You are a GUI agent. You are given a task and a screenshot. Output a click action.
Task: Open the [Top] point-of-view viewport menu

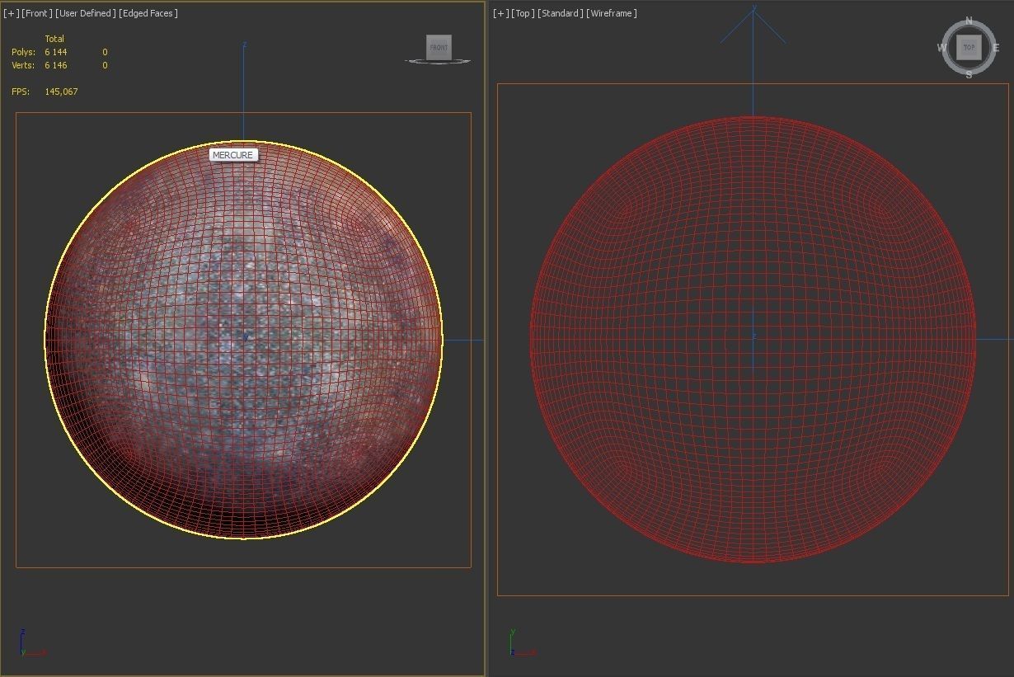523,13
